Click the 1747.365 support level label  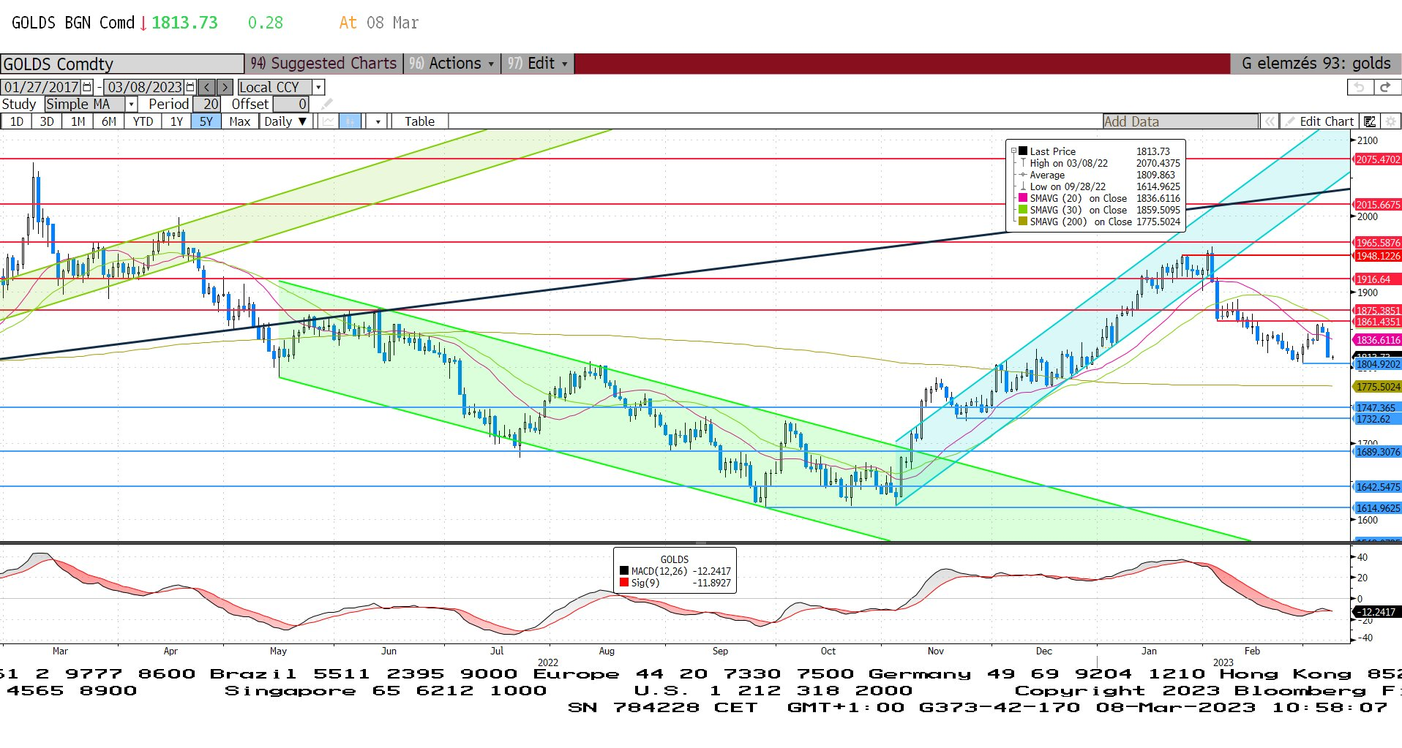1377,408
